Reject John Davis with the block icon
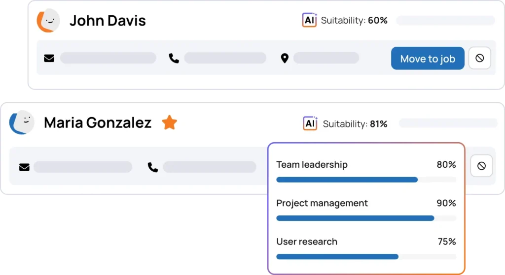 [479, 59]
